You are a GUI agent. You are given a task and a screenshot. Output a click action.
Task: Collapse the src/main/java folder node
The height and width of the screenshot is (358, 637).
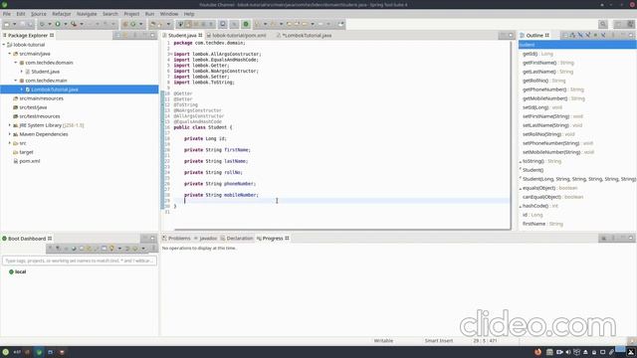coord(10,54)
